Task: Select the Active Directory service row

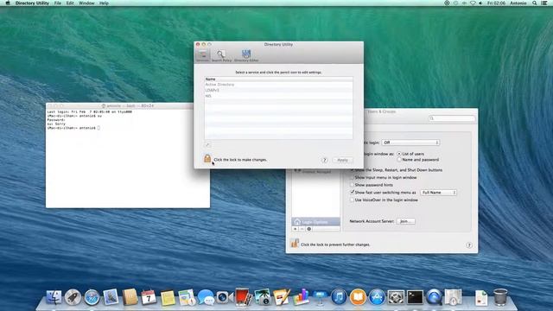Action: (x=278, y=85)
